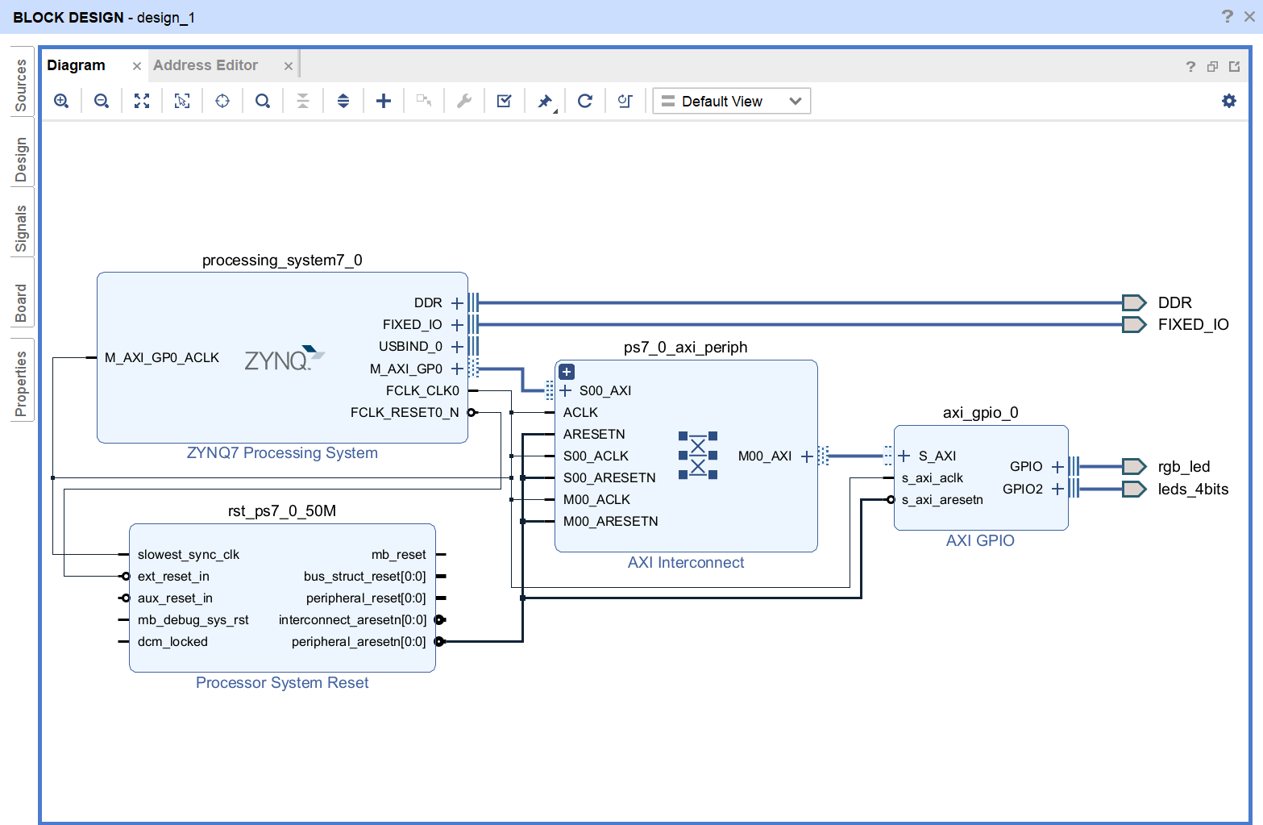Expand the GPIO2 interface on axi_gpio_0

coord(1057,489)
